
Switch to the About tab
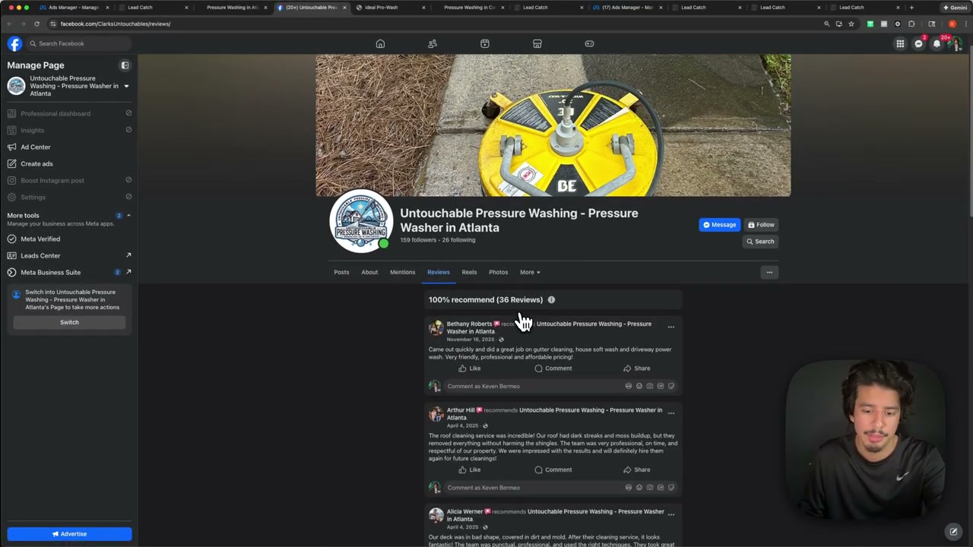tap(369, 272)
